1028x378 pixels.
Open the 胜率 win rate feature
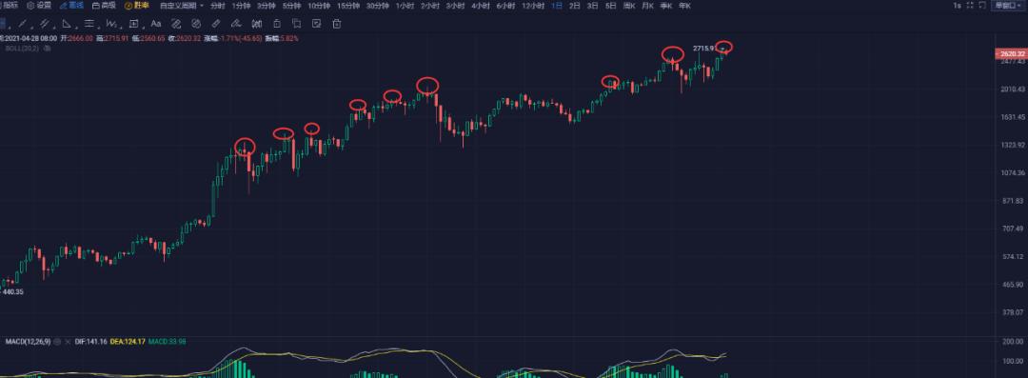click(137, 6)
